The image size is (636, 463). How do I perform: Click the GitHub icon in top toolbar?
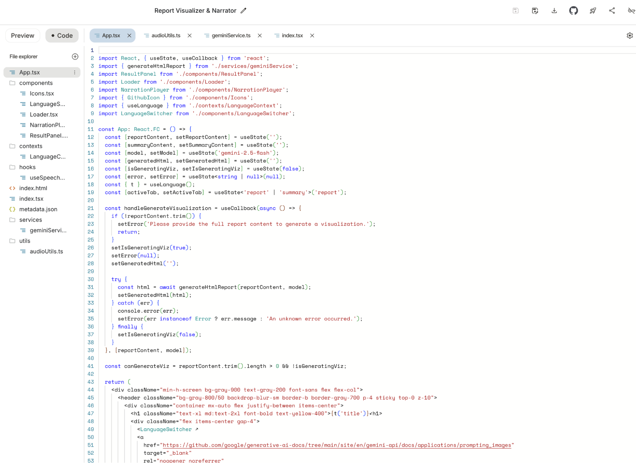click(573, 11)
